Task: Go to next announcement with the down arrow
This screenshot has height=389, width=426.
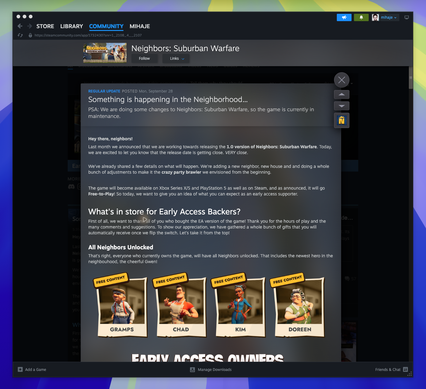Action: pyautogui.click(x=342, y=106)
